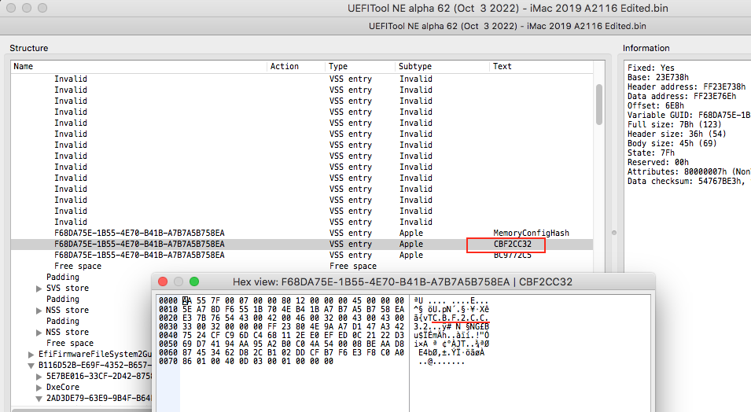Click the Attributes line in Information panel

point(689,171)
